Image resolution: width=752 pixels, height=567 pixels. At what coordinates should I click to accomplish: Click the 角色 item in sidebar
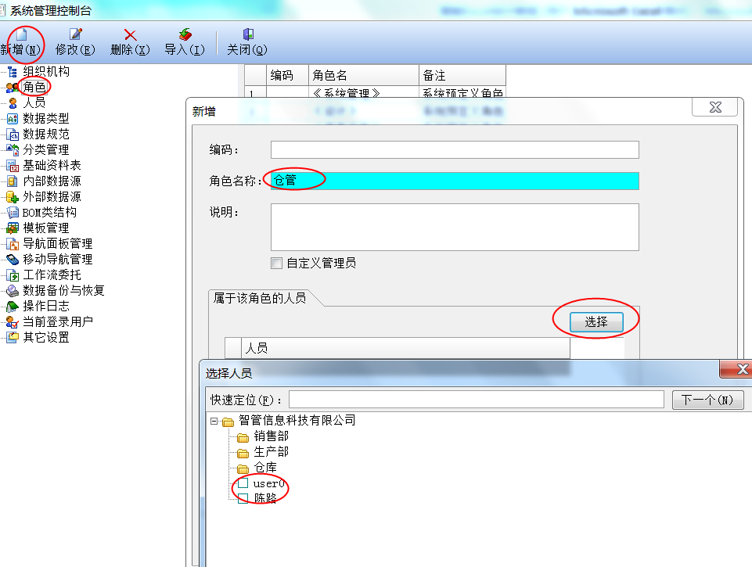(x=34, y=87)
